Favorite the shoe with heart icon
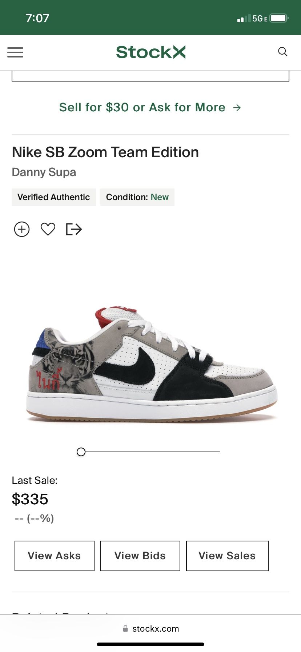Viewport: 301px width, 652px height. [48, 229]
